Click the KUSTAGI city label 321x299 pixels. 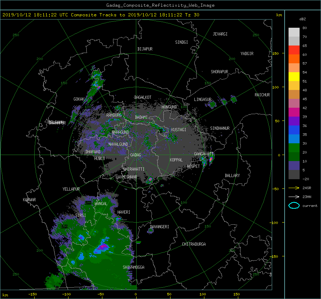coord(179,130)
